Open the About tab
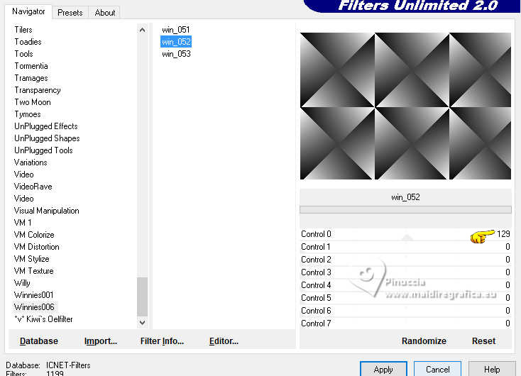 click(104, 13)
